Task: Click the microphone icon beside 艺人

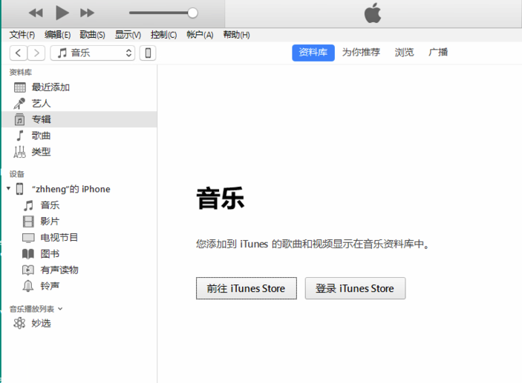Action: (19, 104)
